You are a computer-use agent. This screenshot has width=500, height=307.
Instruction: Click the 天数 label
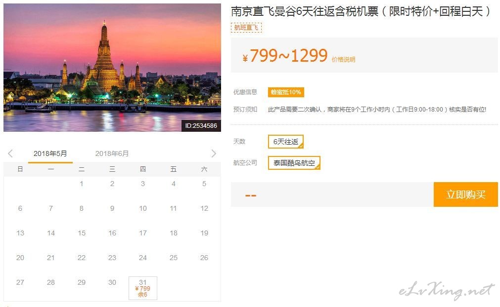click(239, 142)
